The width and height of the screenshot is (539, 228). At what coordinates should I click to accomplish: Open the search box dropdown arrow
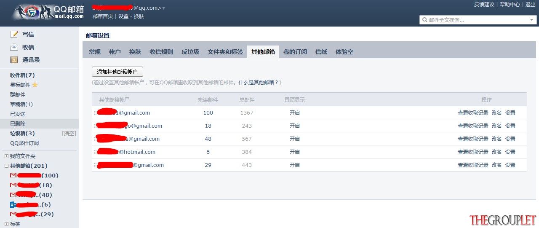(532, 20)
